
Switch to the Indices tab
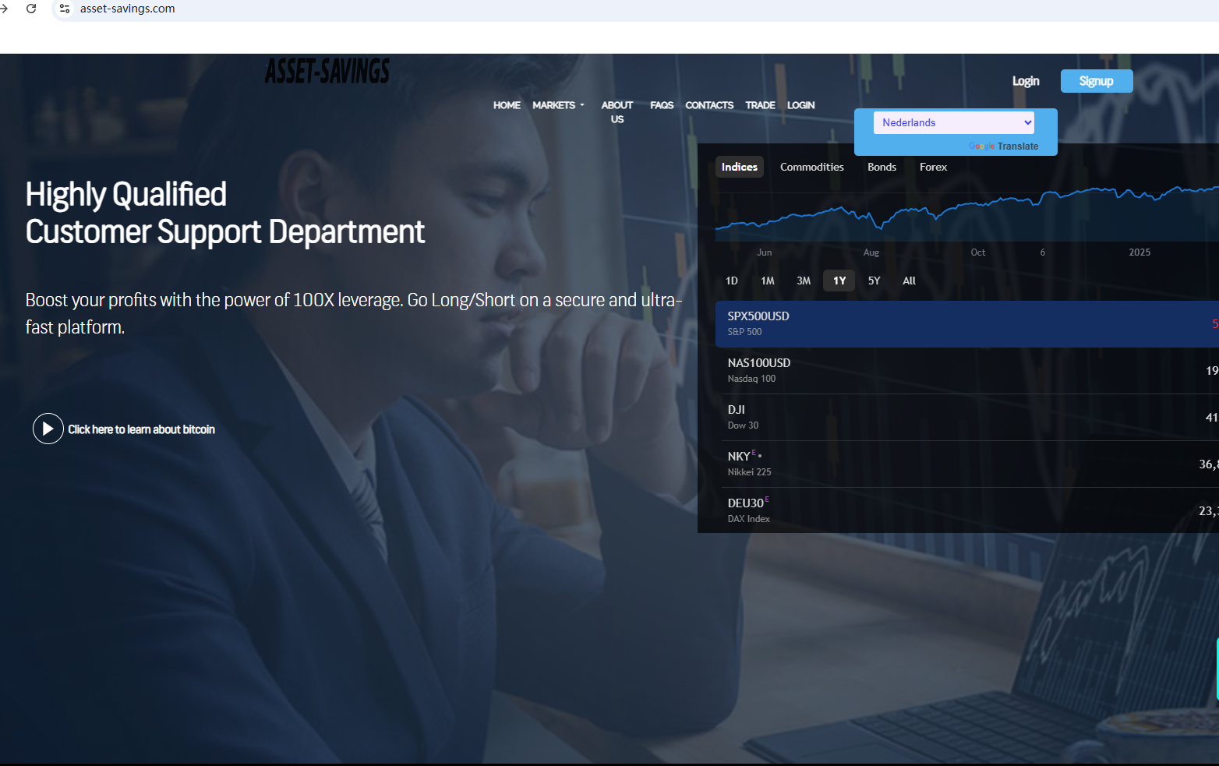[740, 167]
